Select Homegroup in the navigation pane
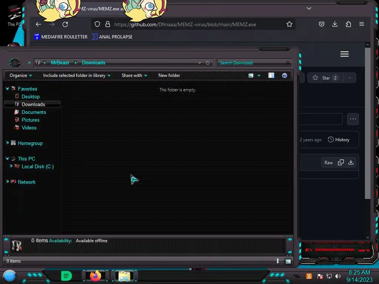 coord(30,143)
